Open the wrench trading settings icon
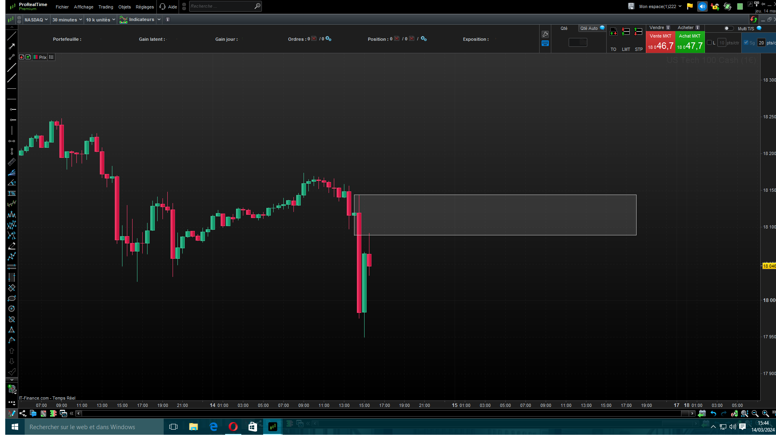Viewport: 776px width, 436px height. tap(545, 34)
